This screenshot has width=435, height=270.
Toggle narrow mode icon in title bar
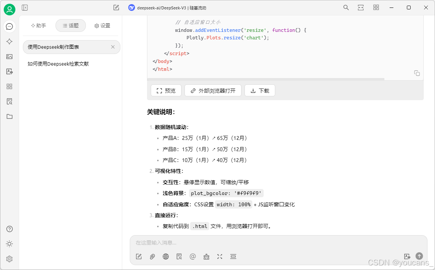(361, 7)
